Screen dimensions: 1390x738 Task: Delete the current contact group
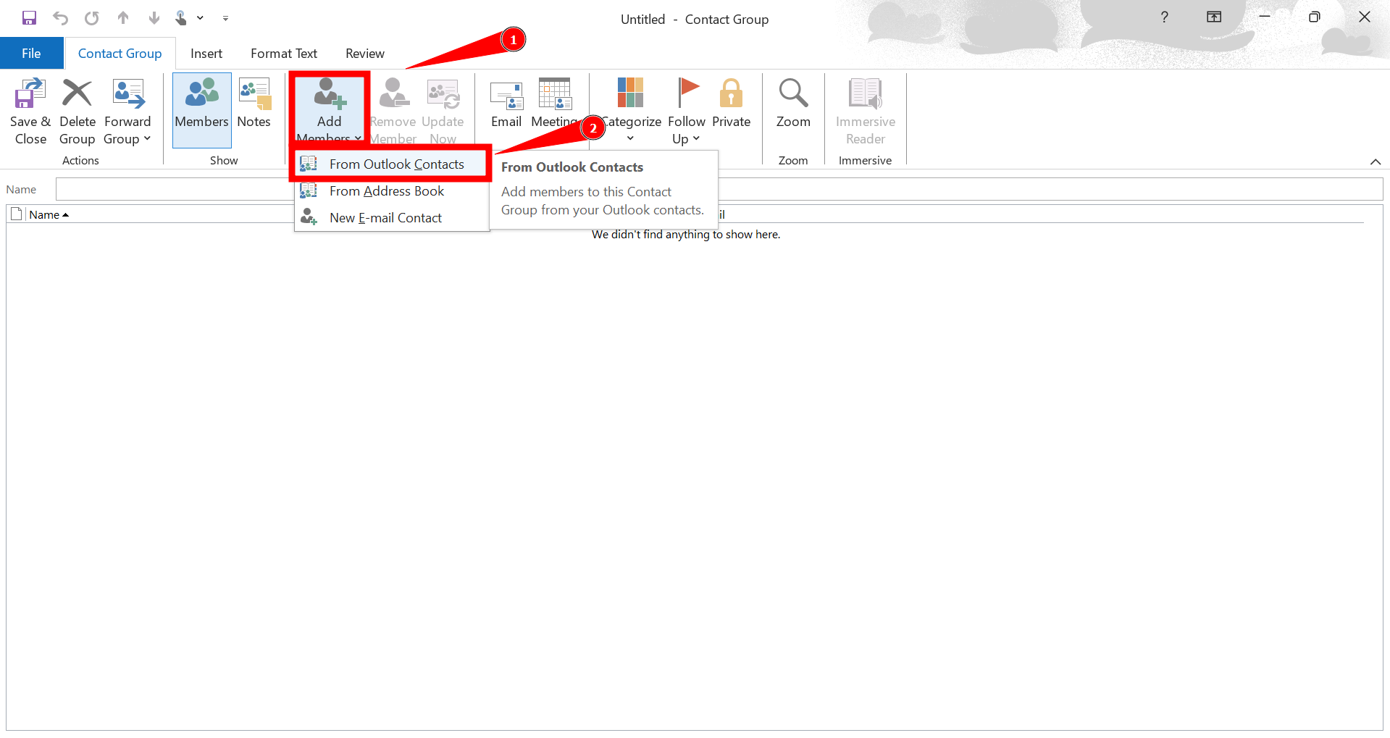coord(77,109)
